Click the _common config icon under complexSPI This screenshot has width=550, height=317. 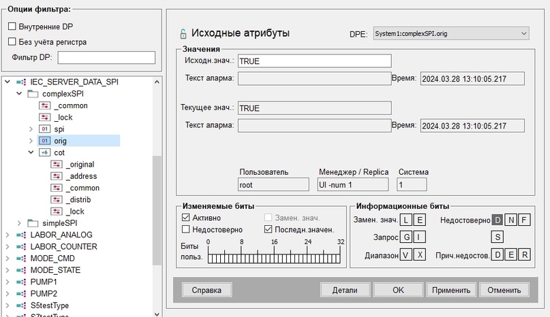point(44,105)
